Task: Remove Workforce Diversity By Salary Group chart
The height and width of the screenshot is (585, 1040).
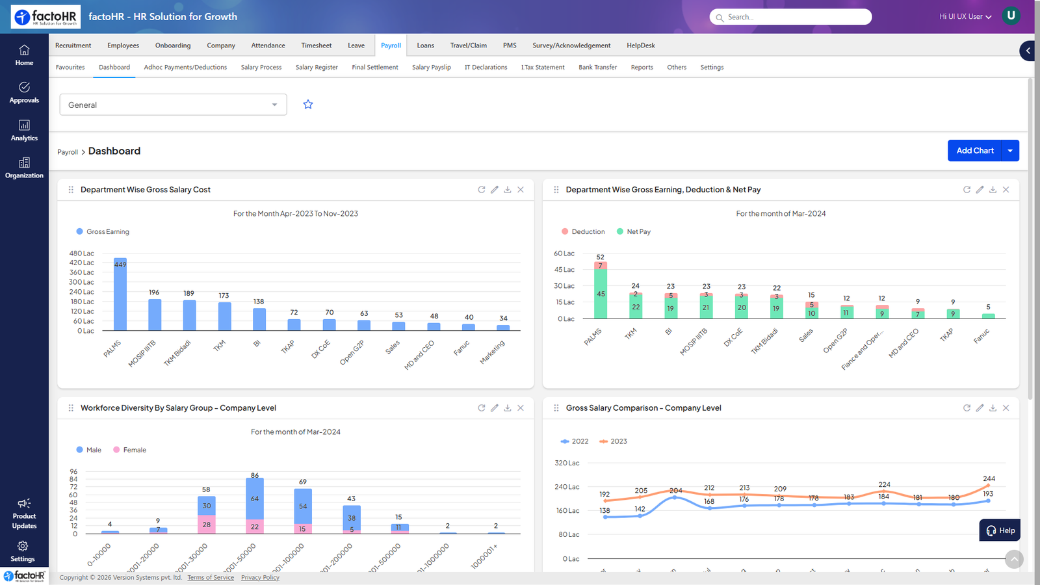Action: tap(521, 408)
